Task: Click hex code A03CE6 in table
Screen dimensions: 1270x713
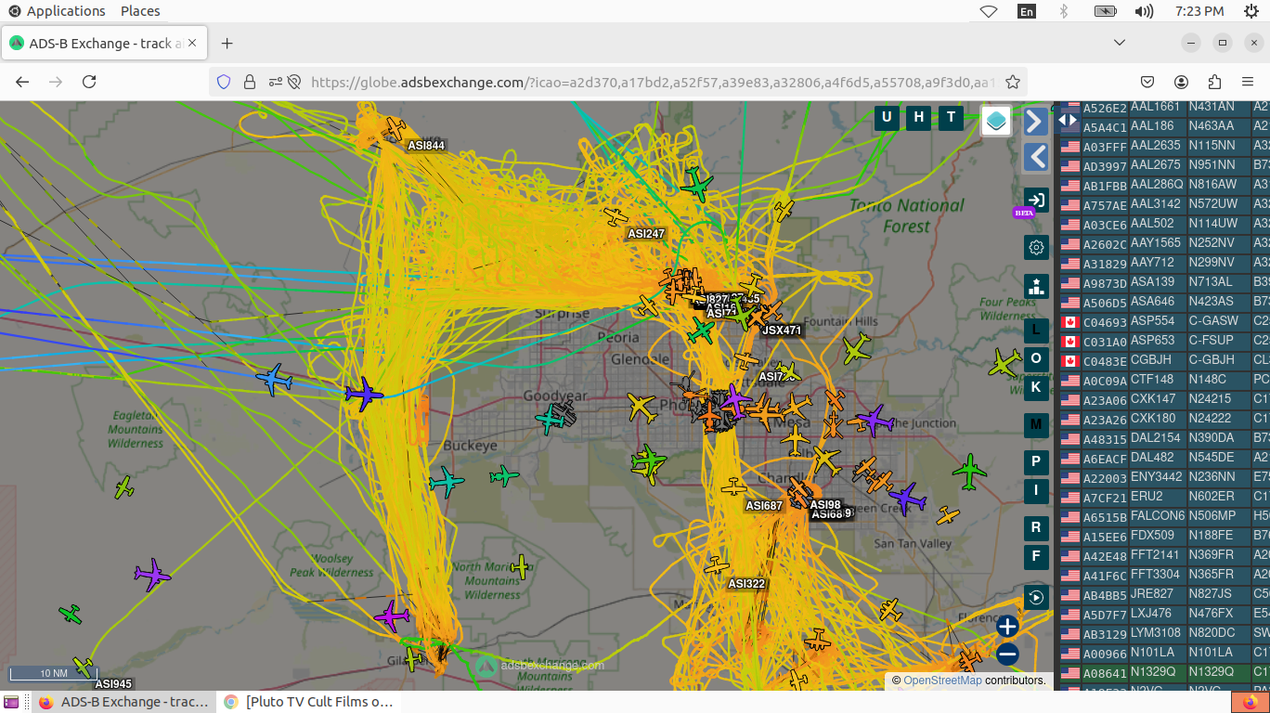Action: tap(1105, 225)
